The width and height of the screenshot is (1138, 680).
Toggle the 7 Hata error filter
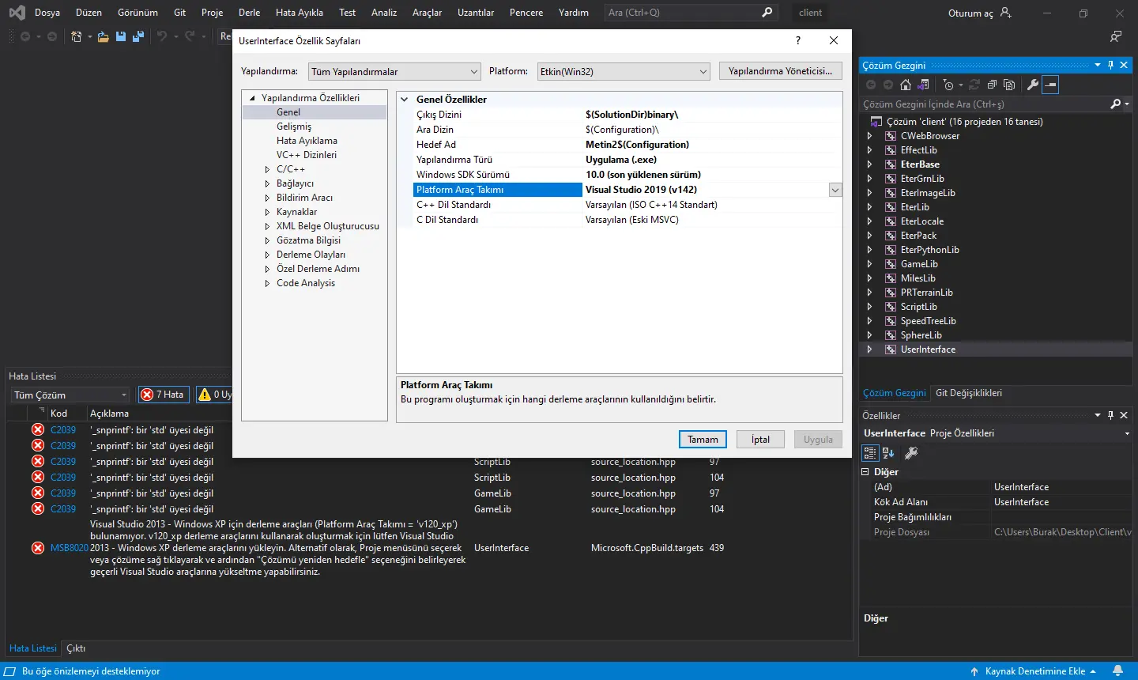pyautogui.click(x=164, y=395)
